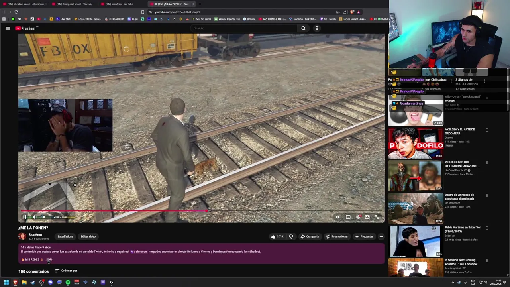The image size is (510, 287).
Task: Enter fullscreen mode on the player
Action: click(377, 217)
